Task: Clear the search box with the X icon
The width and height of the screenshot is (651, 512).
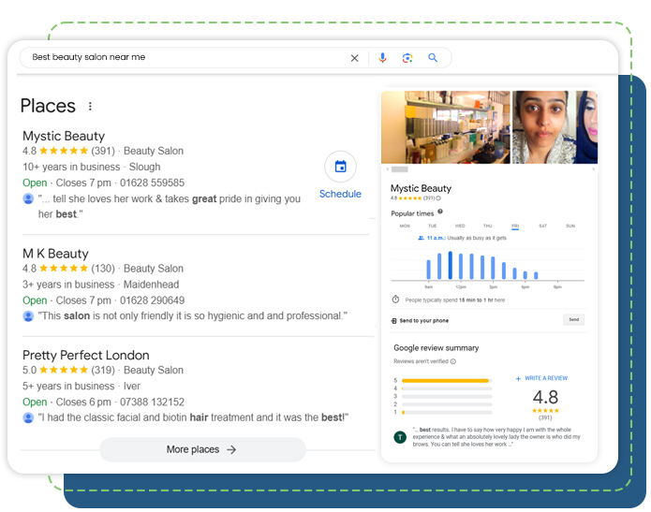Action: [x=354, y=58]
